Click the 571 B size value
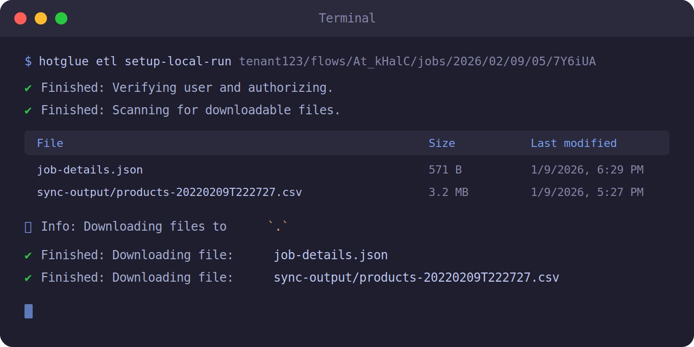This screenshot has width=694, height=347. pyautogui.click(x=445, y=169)
